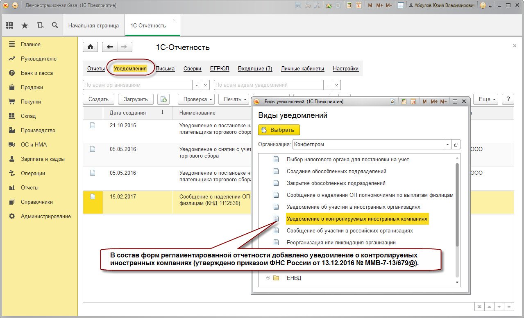Open calculator icon in dialog title bar
The height and width of the screenshot is (318, 524).
[404, 101]
